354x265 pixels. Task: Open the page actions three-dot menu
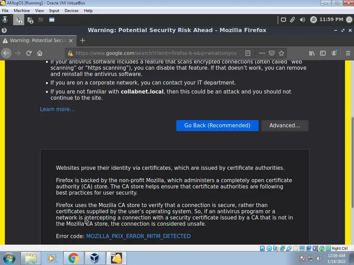pos(262,53)
